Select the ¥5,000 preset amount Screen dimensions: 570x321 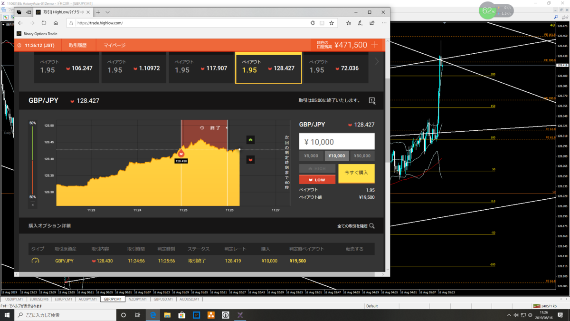[x=311, y=156]
